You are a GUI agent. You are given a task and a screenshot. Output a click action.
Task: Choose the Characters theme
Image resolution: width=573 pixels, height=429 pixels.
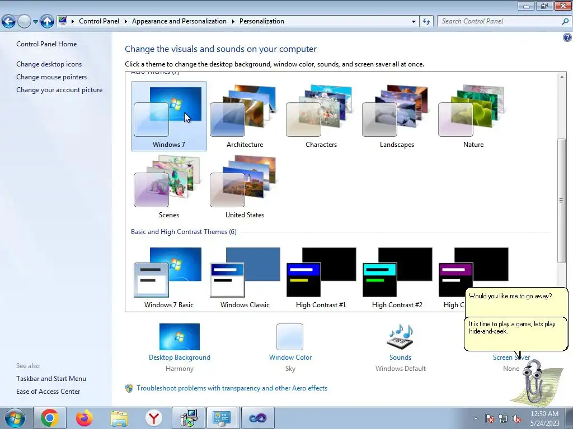(321, 116)
